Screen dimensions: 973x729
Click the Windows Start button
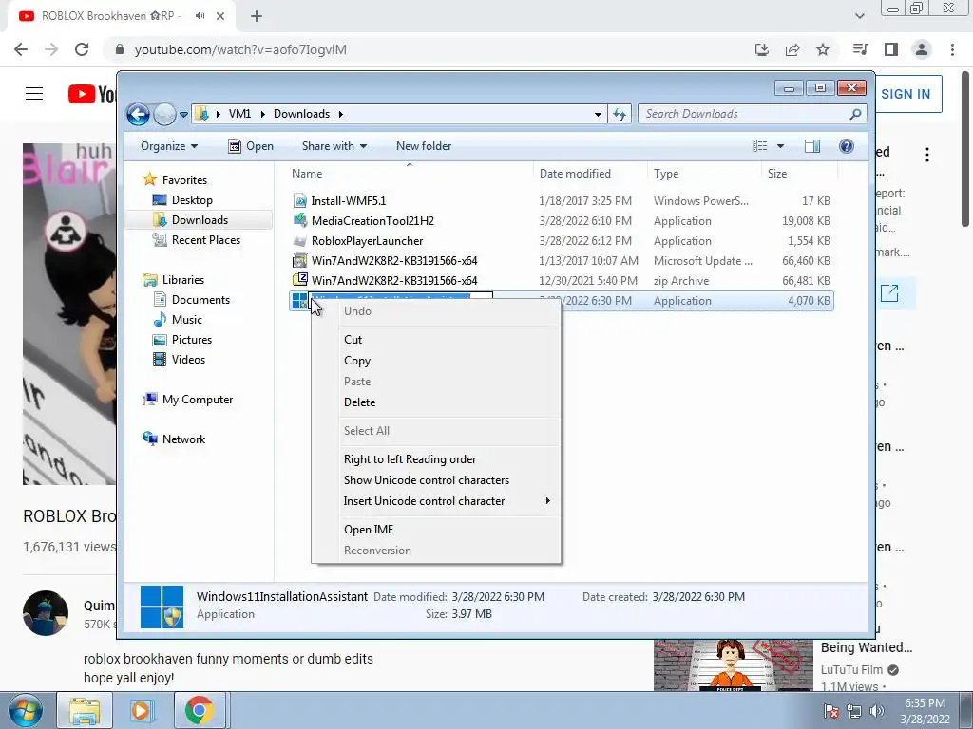coord(25,710)
